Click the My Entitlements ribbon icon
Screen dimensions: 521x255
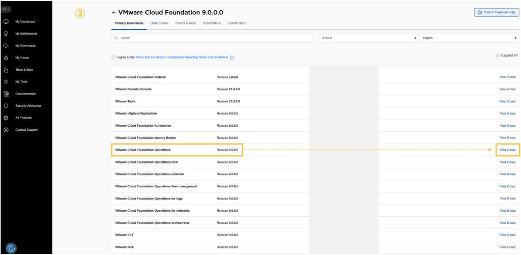[6, 34]
